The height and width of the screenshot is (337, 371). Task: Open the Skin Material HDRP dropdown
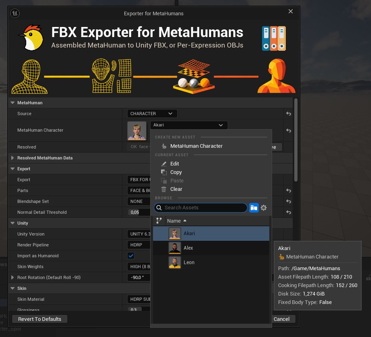(x=139, y=299)
